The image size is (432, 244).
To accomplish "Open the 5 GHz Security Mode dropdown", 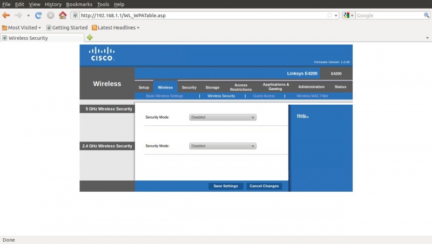I will [x=222, y=117].
